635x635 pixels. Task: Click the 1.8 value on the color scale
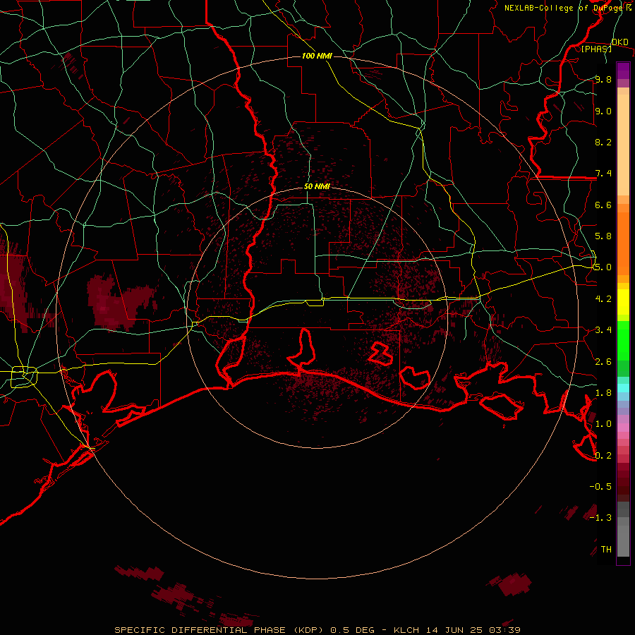click(x=603, y=393)
